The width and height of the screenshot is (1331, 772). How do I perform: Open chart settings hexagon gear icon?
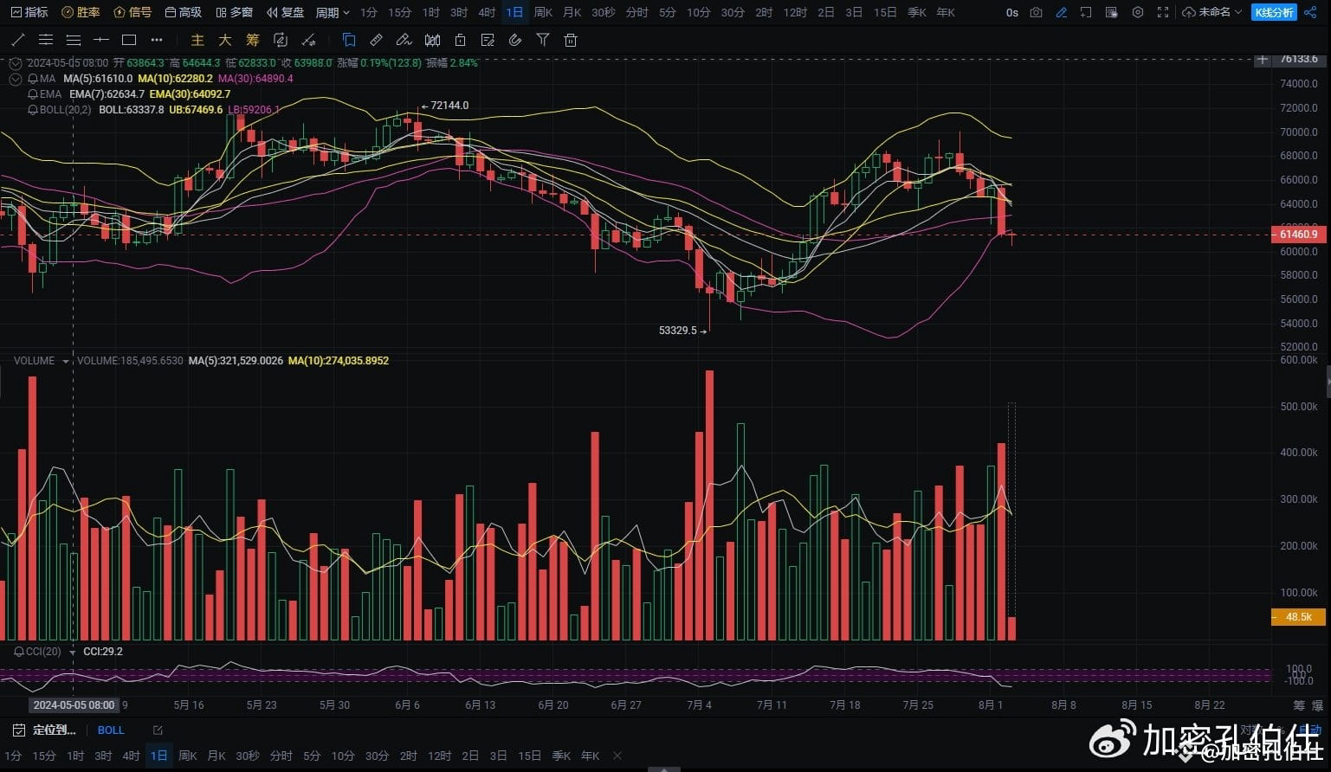click(x=1138, y=12)
